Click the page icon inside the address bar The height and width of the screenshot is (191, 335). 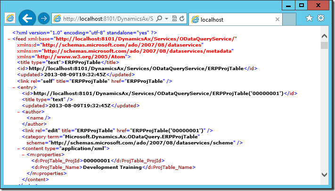click(x=57, y=19)
